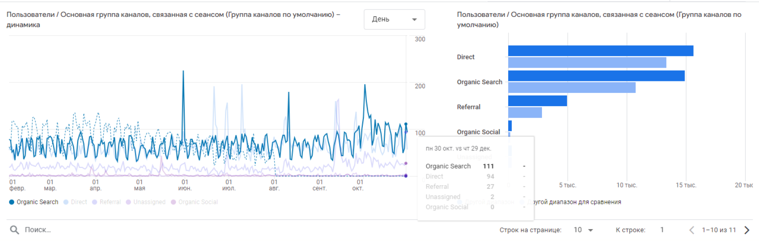759x241 pixels.
Task: Toggle Referral series in chart legend
Action: (x=106, y=202)
